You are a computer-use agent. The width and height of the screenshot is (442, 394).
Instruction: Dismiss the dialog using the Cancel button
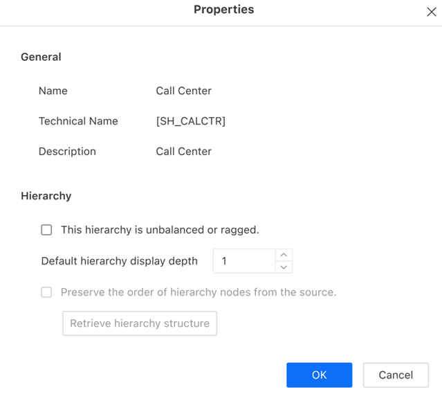396,375
